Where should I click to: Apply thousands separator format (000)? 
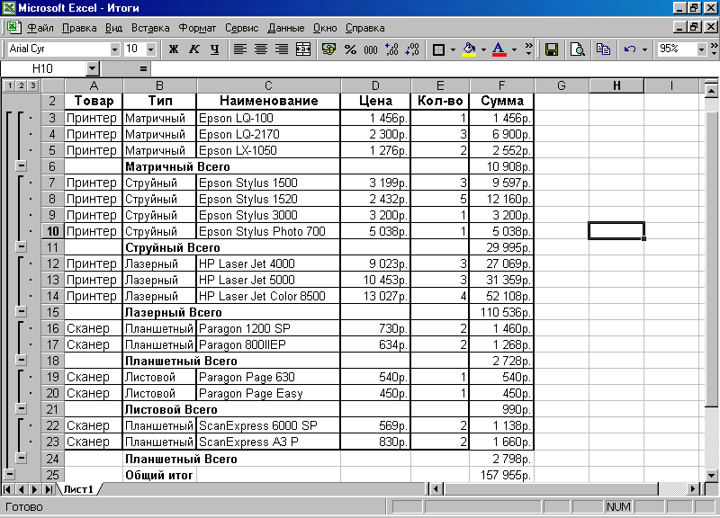pyautogui.click(x=371, y=49)
